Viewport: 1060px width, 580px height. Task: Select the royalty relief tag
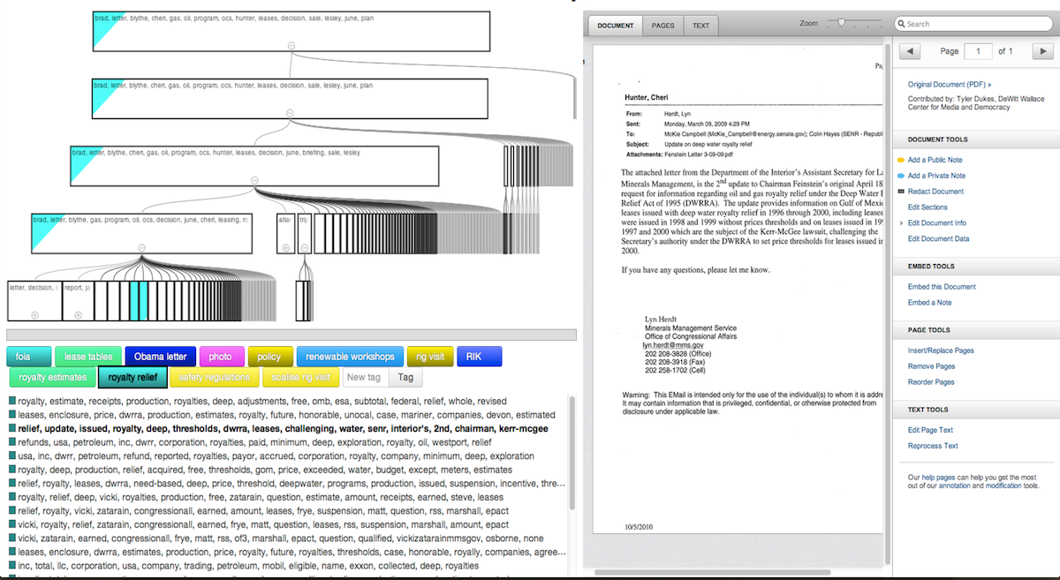pyautogui.click(x=132, y=378)
